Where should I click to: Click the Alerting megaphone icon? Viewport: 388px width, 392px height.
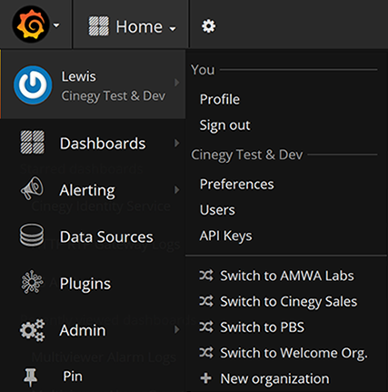(32, 188)
